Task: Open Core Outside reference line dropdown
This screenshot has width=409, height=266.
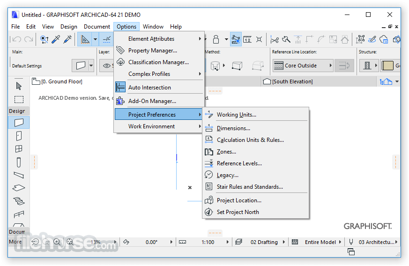Action: 303,66
